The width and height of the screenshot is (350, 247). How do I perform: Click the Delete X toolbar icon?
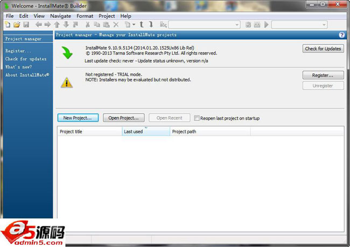click(116, 24)
